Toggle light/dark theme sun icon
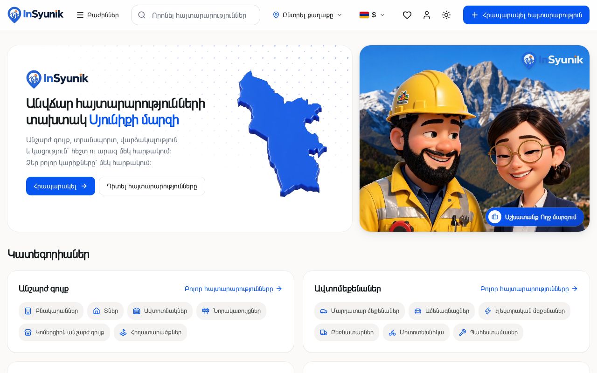The image size is (597, 373). 446,15
